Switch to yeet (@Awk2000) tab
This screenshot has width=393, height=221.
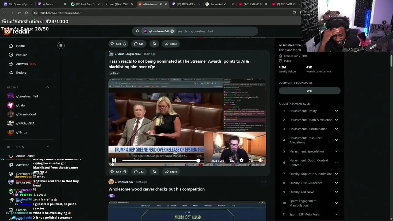(x=118, y=4)
